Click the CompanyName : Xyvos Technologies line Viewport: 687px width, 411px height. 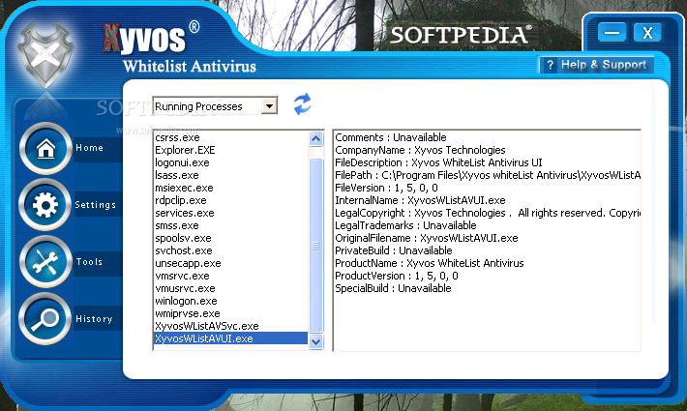click(420, 150)
